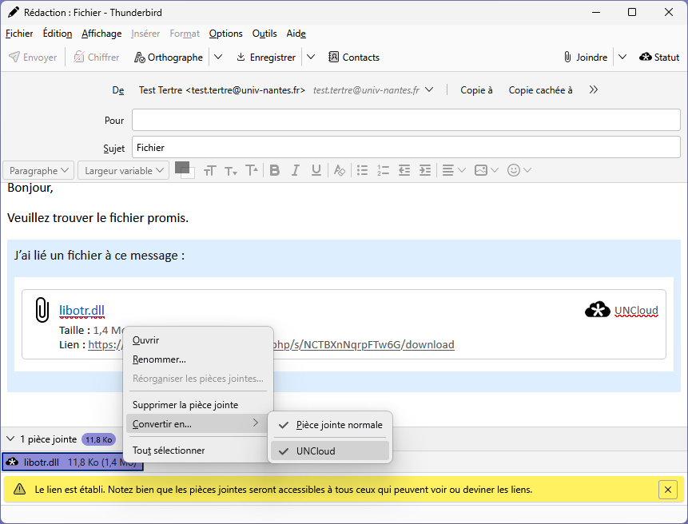Remove all text styling with the clear formatting icon
This screenshot has height=524, width=688.
(x=338, y=170)
